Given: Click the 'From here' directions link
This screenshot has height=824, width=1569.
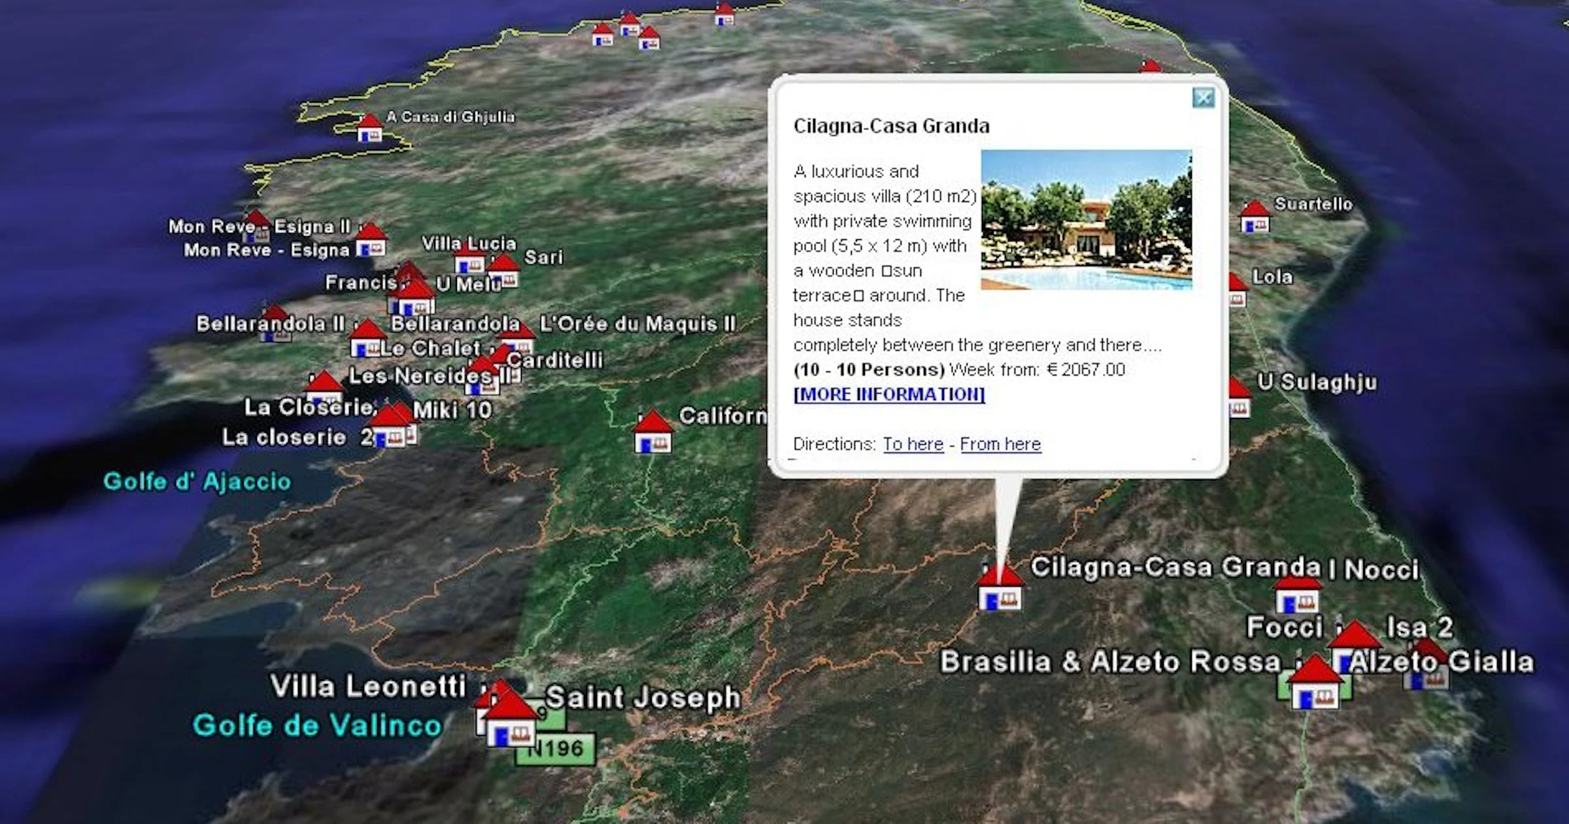Looking at the screenshot, I should click(1000, 444).
